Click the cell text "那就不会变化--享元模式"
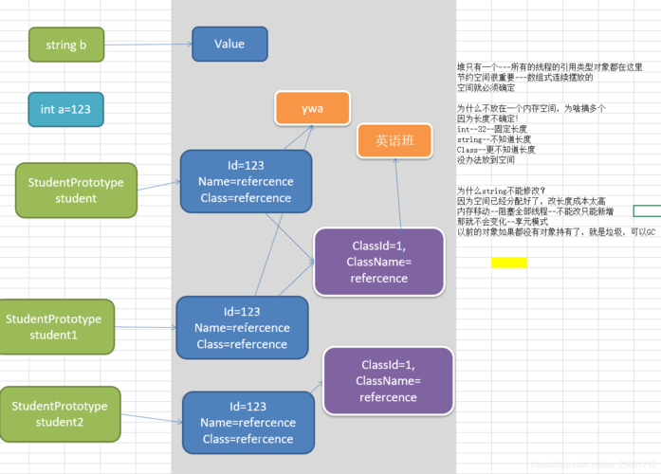The height and width of the screenshot is (474, 661). click(503, 222)
